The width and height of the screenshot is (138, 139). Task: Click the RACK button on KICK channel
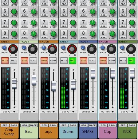point(132,125)
